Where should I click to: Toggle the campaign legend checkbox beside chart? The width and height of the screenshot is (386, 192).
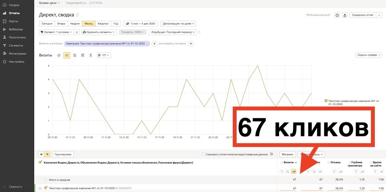(326, 101)
